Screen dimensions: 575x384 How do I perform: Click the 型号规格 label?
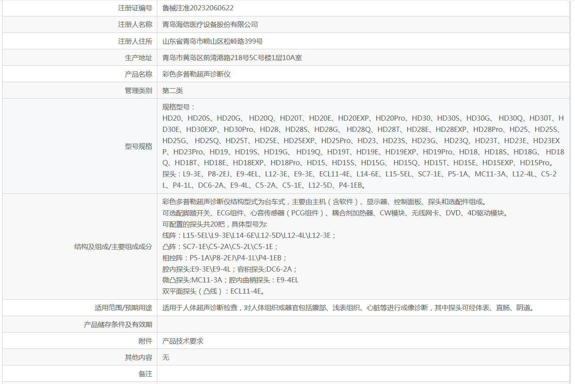138,146
